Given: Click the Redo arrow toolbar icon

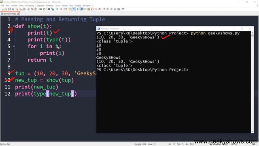Looking at the screenshot, I should pos(44,9).
